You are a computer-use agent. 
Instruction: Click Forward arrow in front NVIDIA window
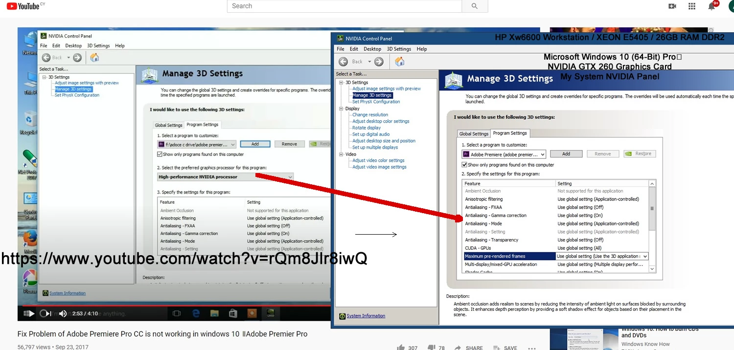[x=379, y=62]
